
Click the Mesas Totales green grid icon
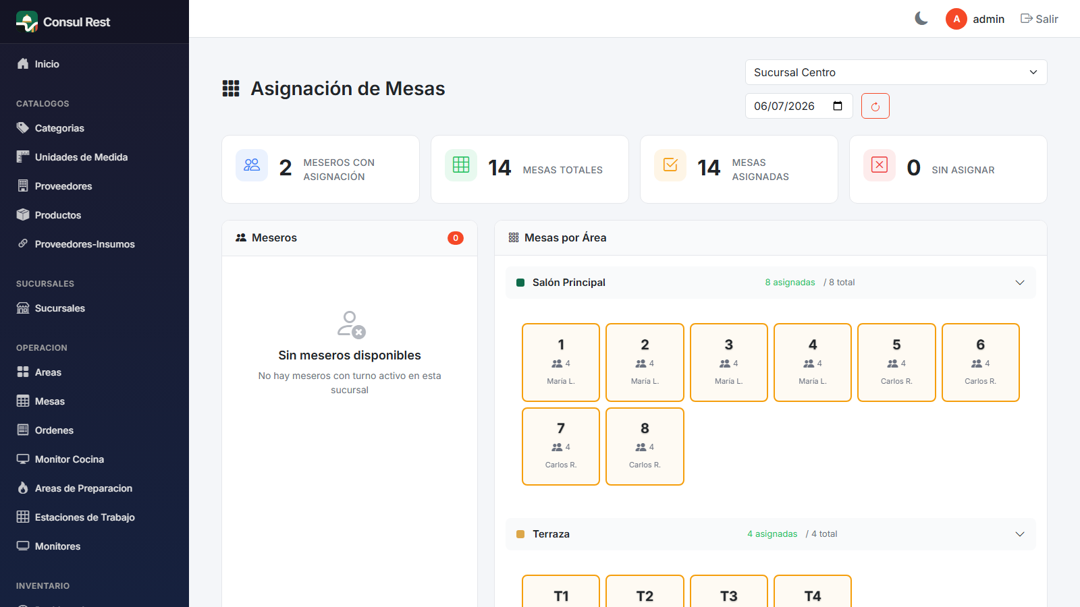click(x=461, y=165)
